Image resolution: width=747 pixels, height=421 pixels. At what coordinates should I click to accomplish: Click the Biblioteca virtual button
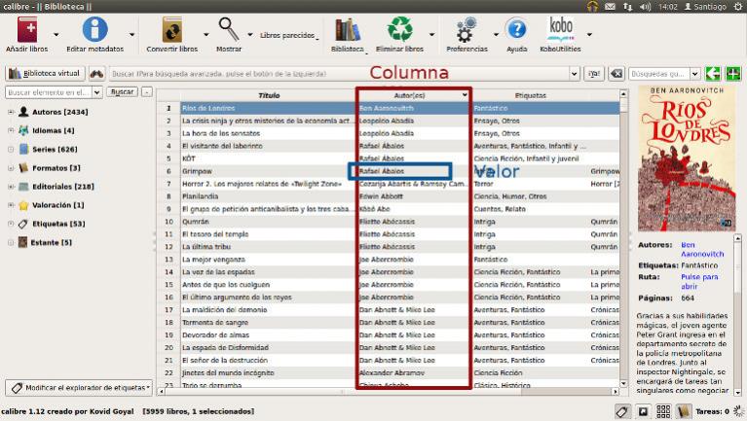click(44, 73)
